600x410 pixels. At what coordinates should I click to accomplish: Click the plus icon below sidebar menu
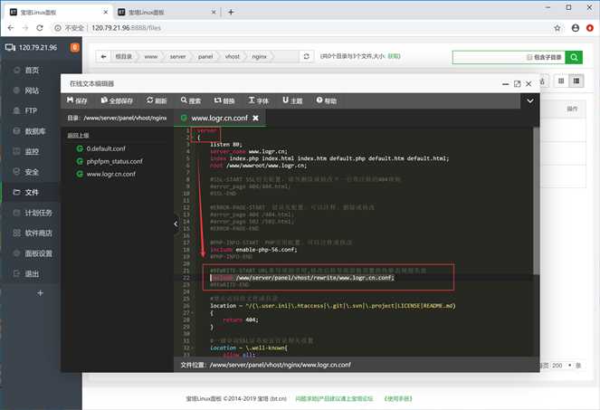pyautogui.click(x=40, y=293)
